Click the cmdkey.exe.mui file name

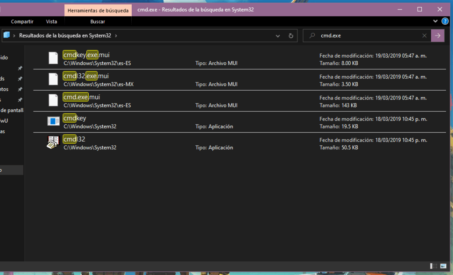tap(86, 55)
